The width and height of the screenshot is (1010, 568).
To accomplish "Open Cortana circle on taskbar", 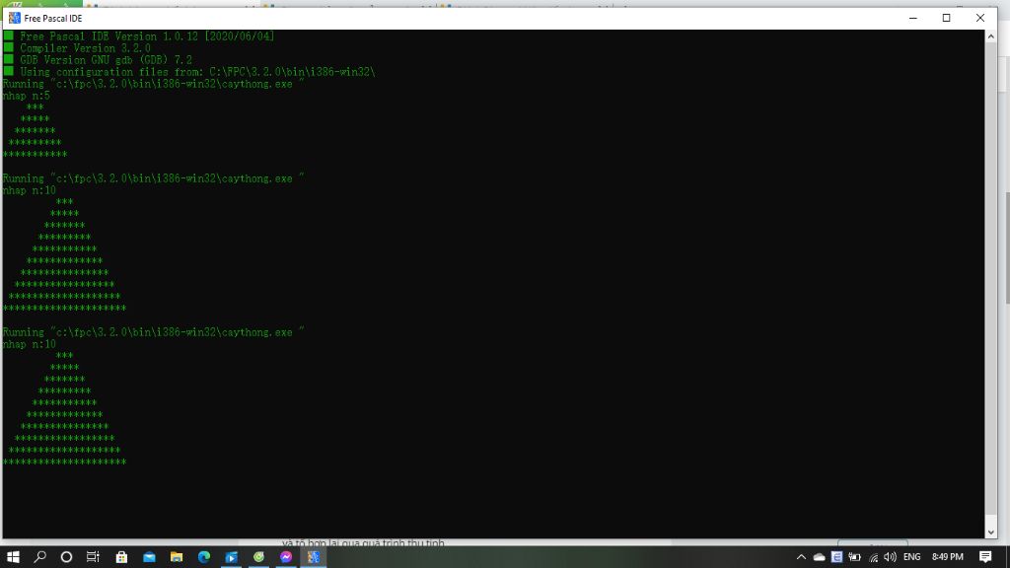I will coord(66,557).
